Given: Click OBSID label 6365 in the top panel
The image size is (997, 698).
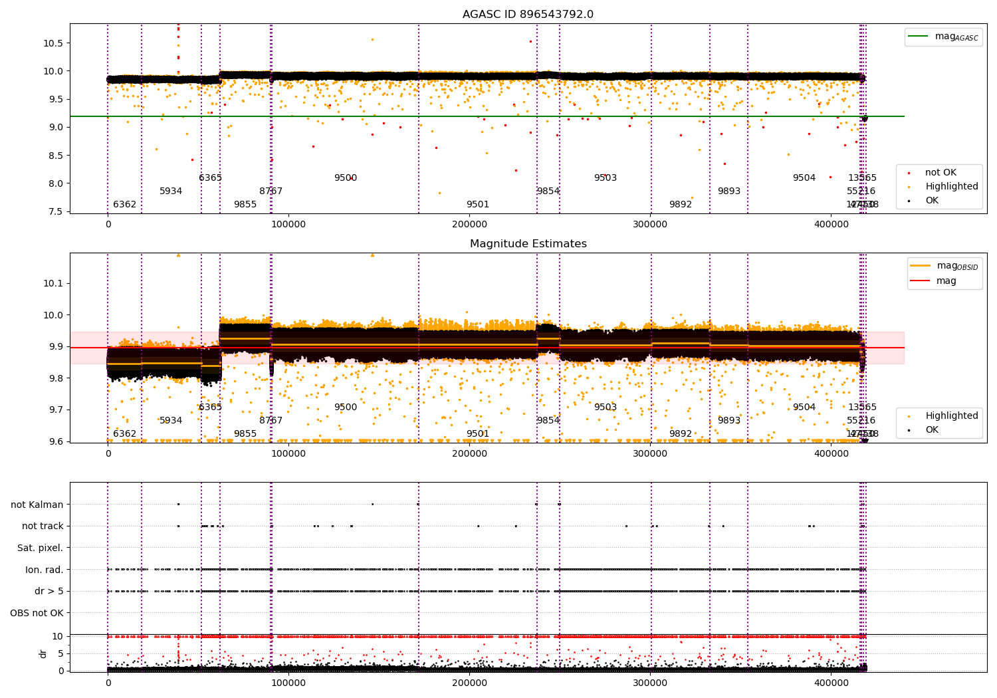Looking at the screenshot, I should click(x=210, y=178).
